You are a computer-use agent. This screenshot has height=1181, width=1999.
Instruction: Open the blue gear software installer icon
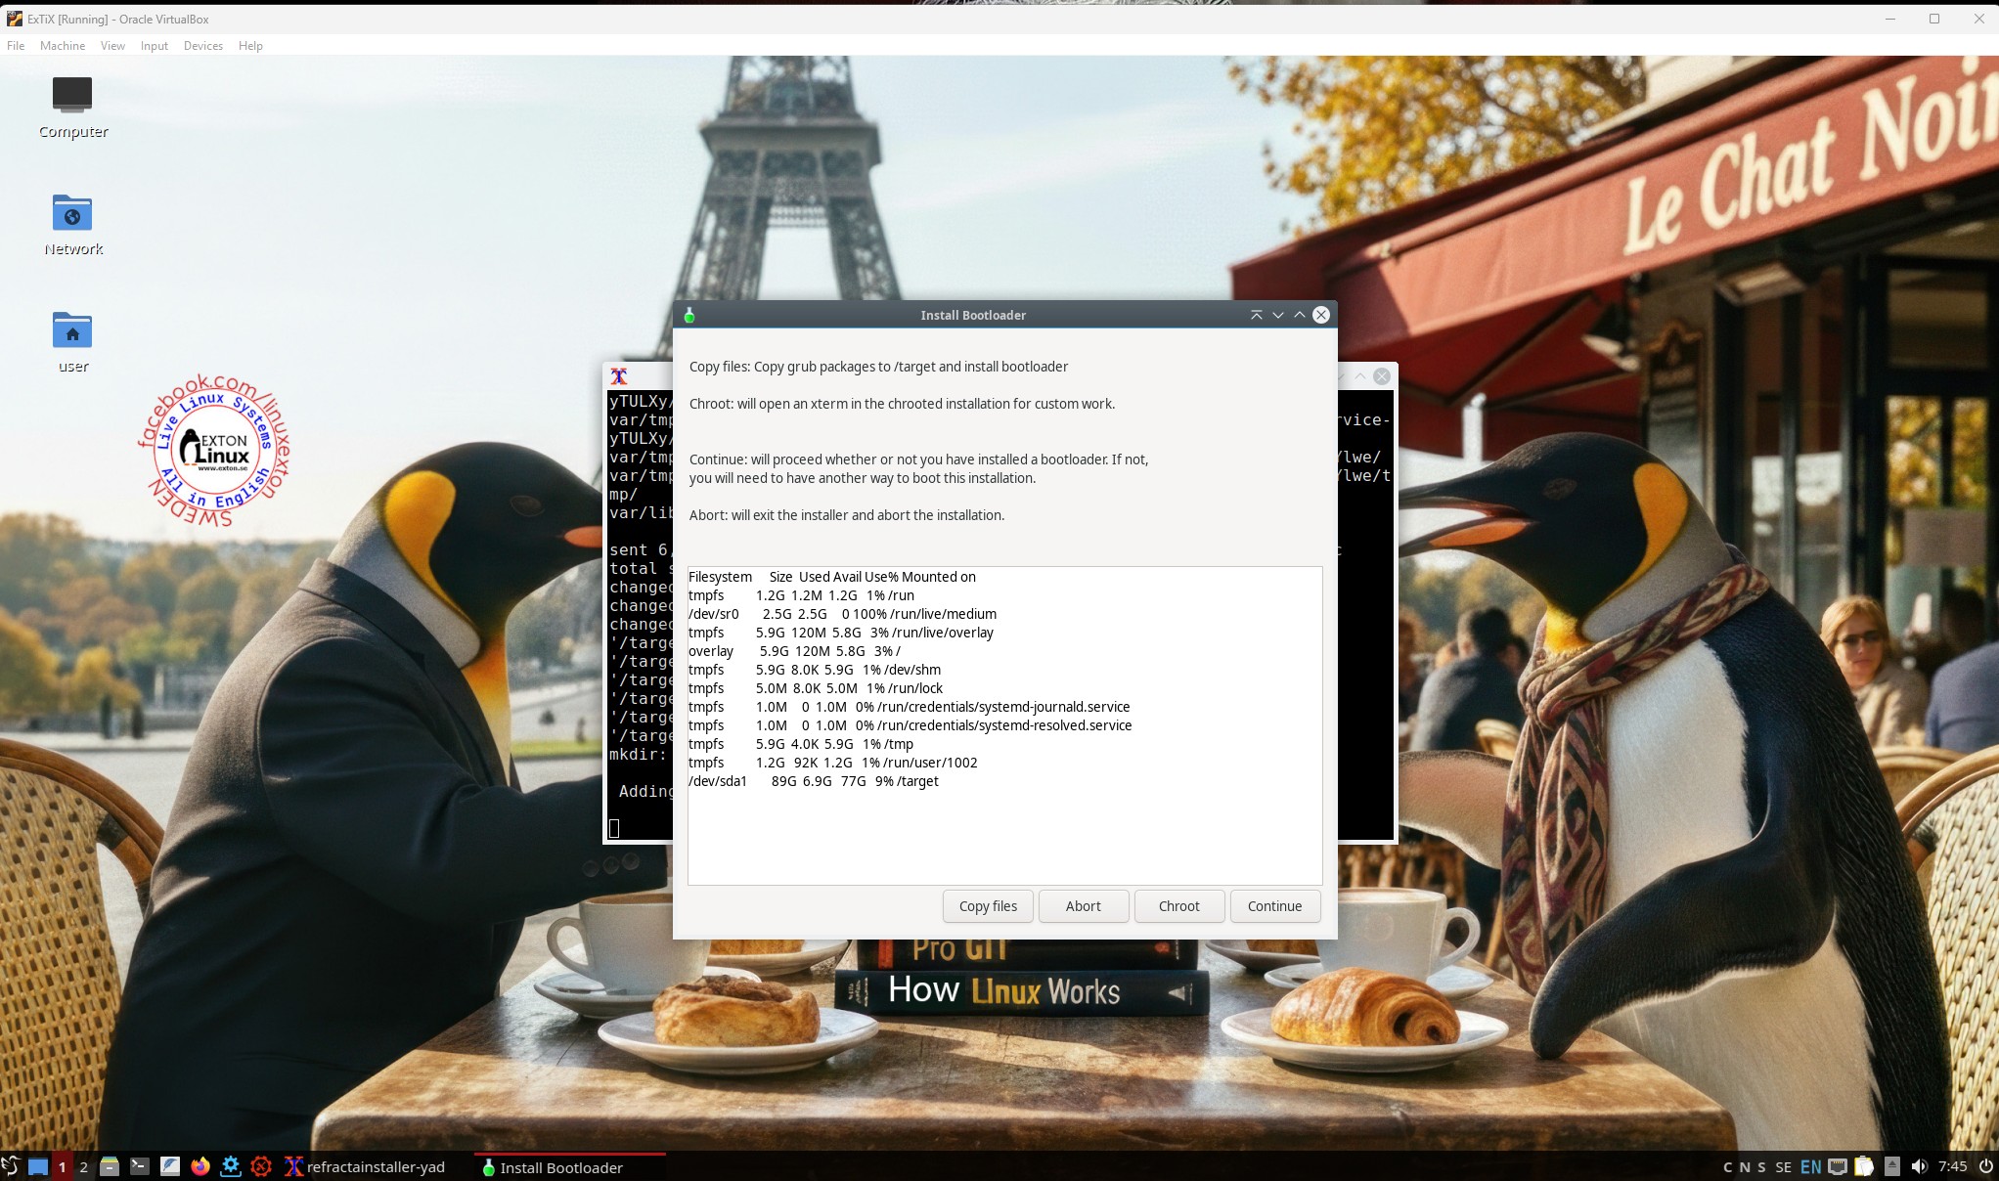pos(231,1166)
